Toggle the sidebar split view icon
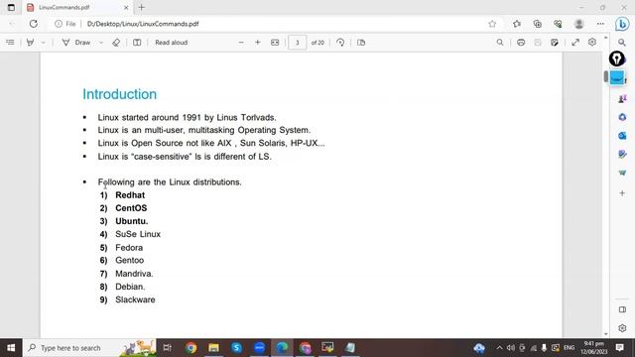Image resolution: width=635 pixels, height=357 pixels. [622, 309]
